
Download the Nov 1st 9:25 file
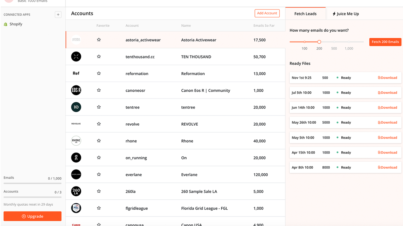pyautogui.click(x=388, y=78)
